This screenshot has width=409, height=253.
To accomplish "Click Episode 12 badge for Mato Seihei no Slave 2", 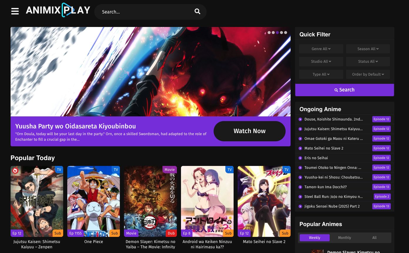I will [381, 148].
